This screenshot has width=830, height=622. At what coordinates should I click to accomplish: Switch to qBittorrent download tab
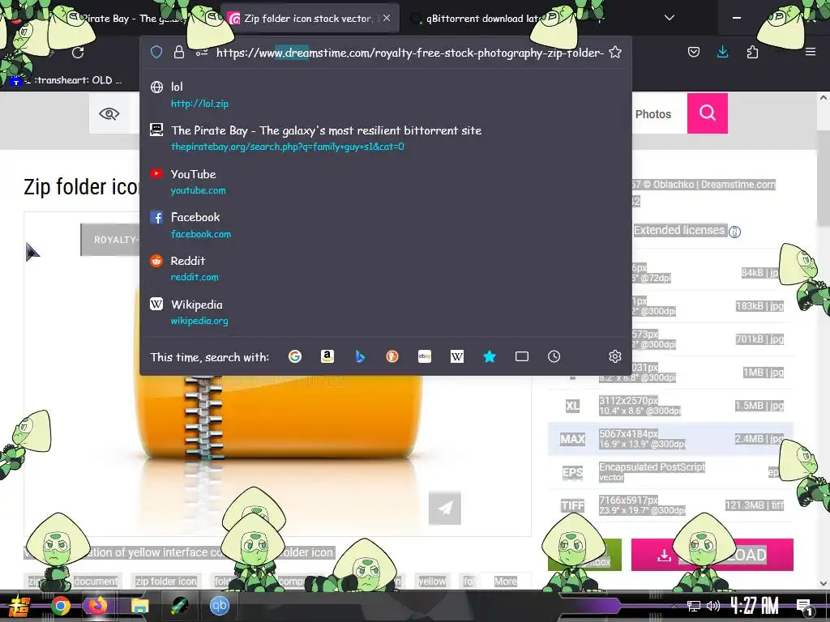(481, 18)
